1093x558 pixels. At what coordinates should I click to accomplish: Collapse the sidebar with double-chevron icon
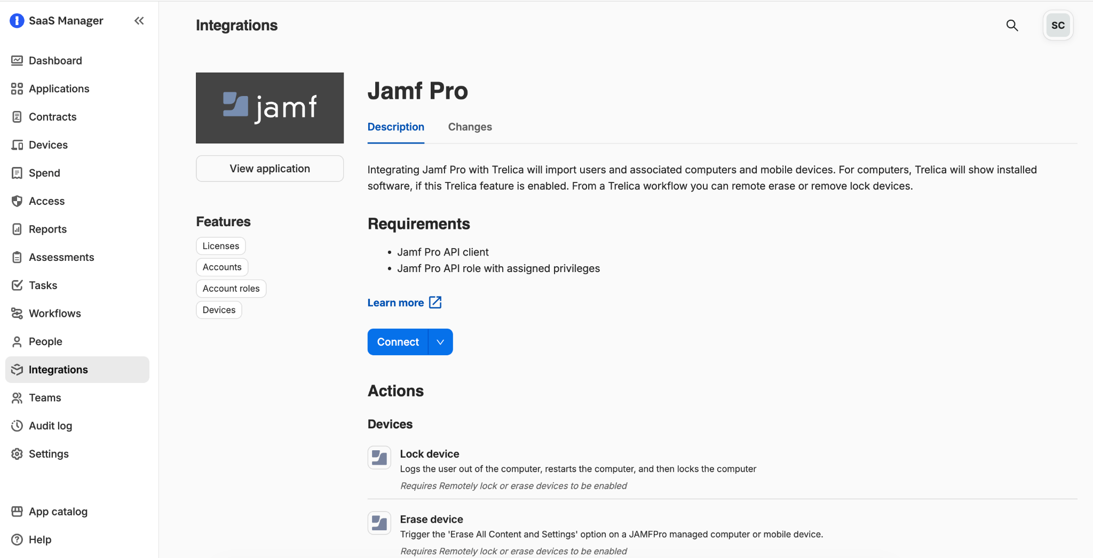pyautogui.click(x=139, y=21)
